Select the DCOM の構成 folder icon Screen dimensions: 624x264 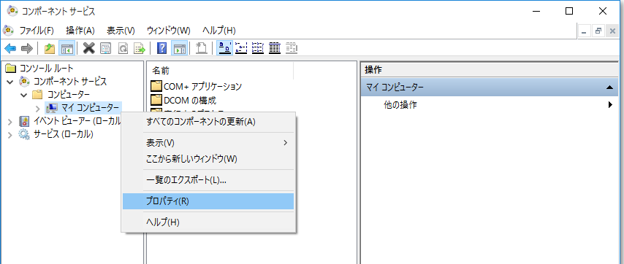(157, 100)
